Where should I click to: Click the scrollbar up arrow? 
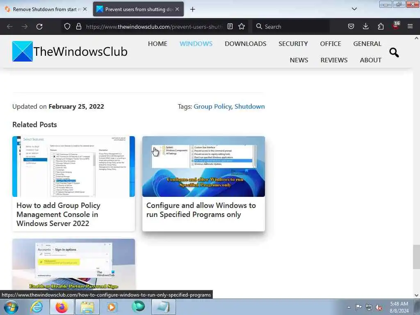416,38
